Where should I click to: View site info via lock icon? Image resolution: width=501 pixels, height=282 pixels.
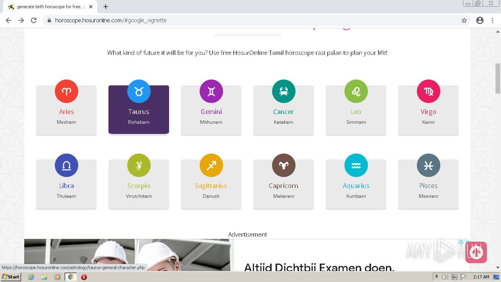click(49, 20)
